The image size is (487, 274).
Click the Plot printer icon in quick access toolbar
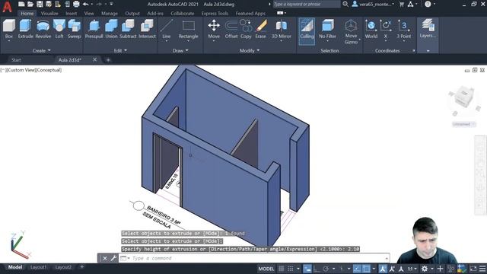click(x=76, y=5)
